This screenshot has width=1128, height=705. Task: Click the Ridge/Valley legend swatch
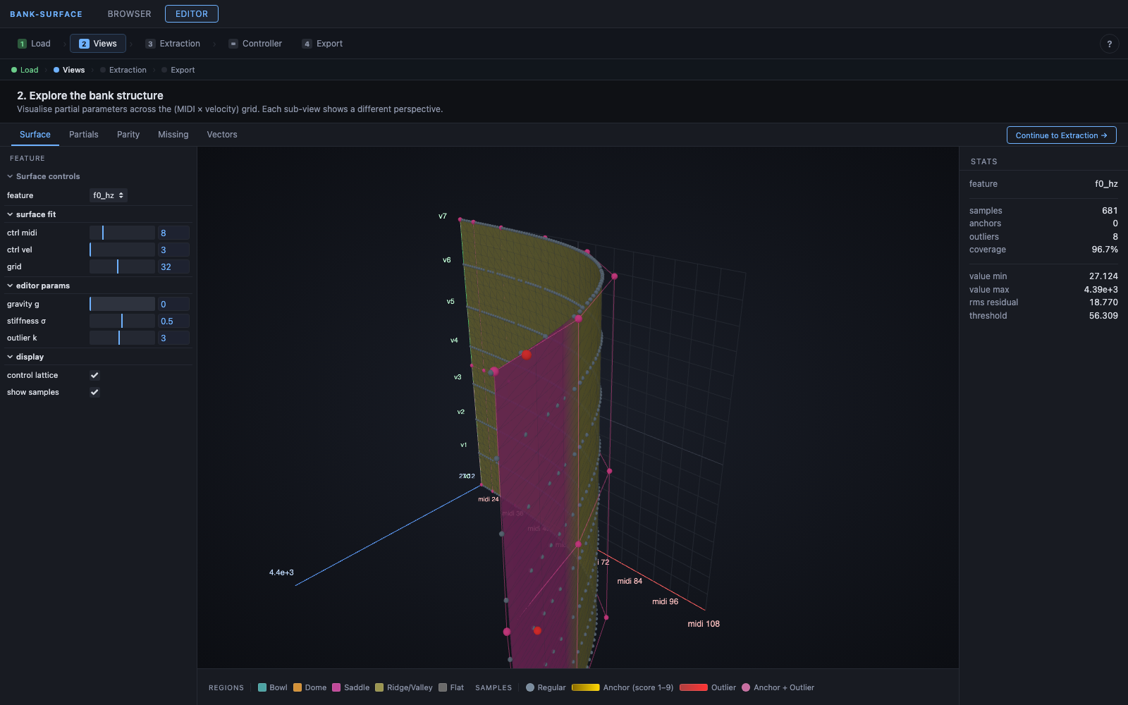(x=379, y=687)
